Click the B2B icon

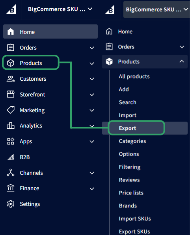[11, 157]
